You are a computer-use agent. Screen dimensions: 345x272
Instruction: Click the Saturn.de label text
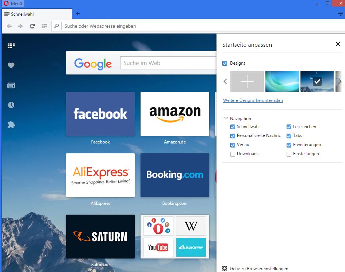pos(100,265)
